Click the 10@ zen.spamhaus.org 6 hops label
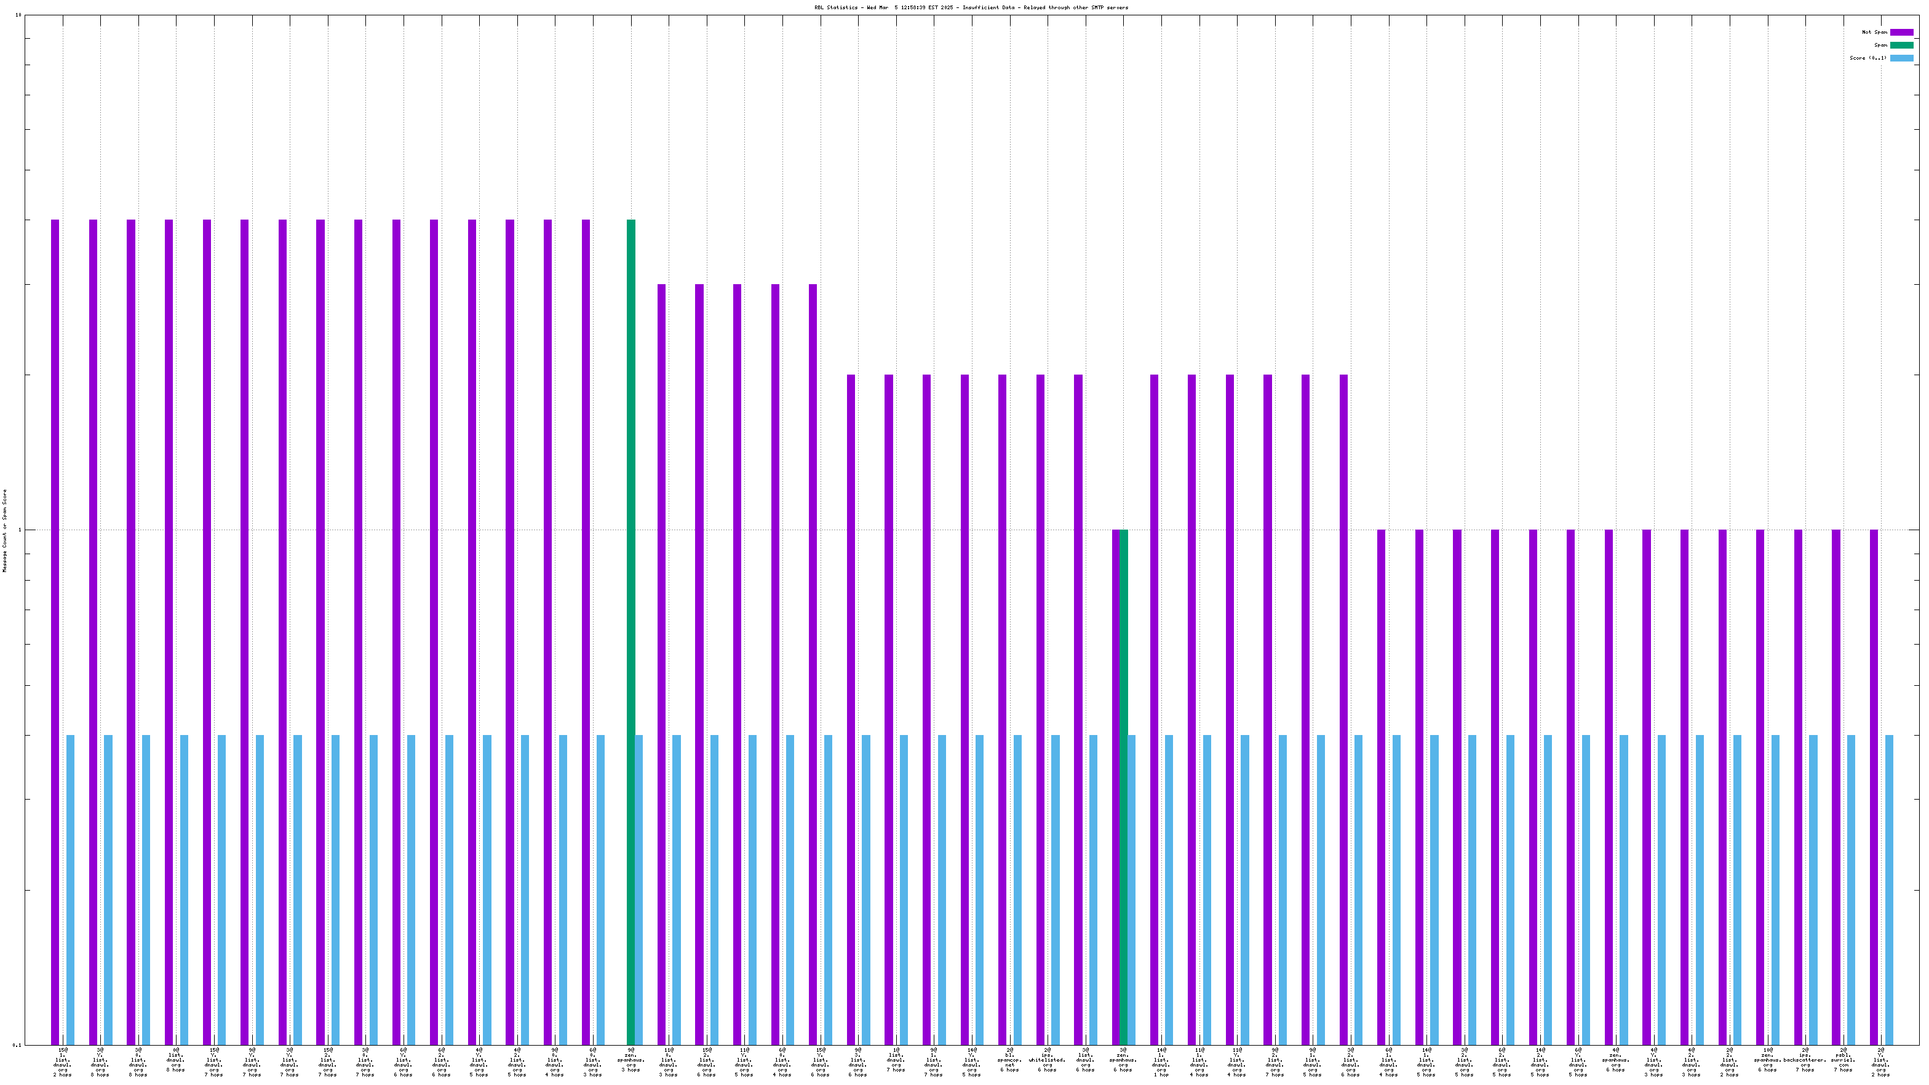 (1767, 1062)
